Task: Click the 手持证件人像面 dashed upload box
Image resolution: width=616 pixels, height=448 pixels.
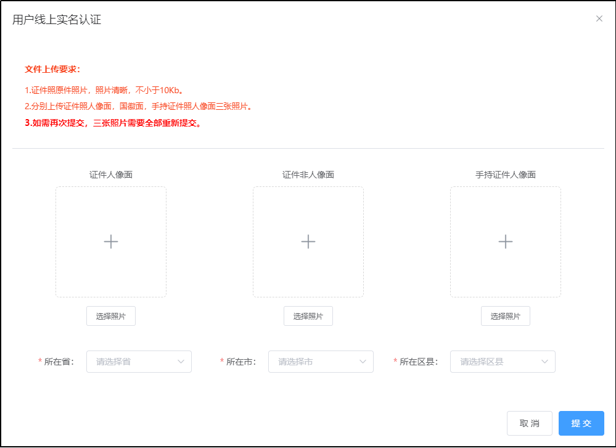Action: click(505, 241)
